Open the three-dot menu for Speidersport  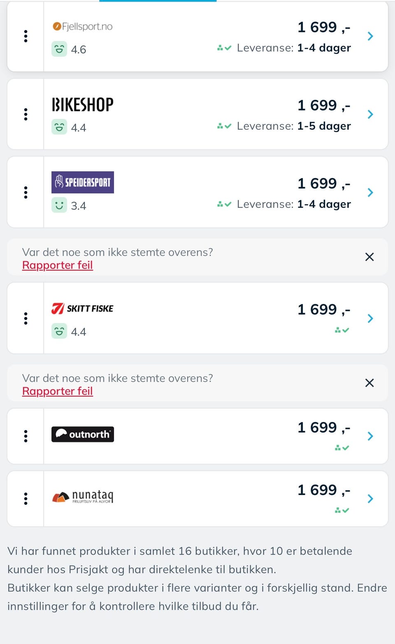tap(26, 193)
